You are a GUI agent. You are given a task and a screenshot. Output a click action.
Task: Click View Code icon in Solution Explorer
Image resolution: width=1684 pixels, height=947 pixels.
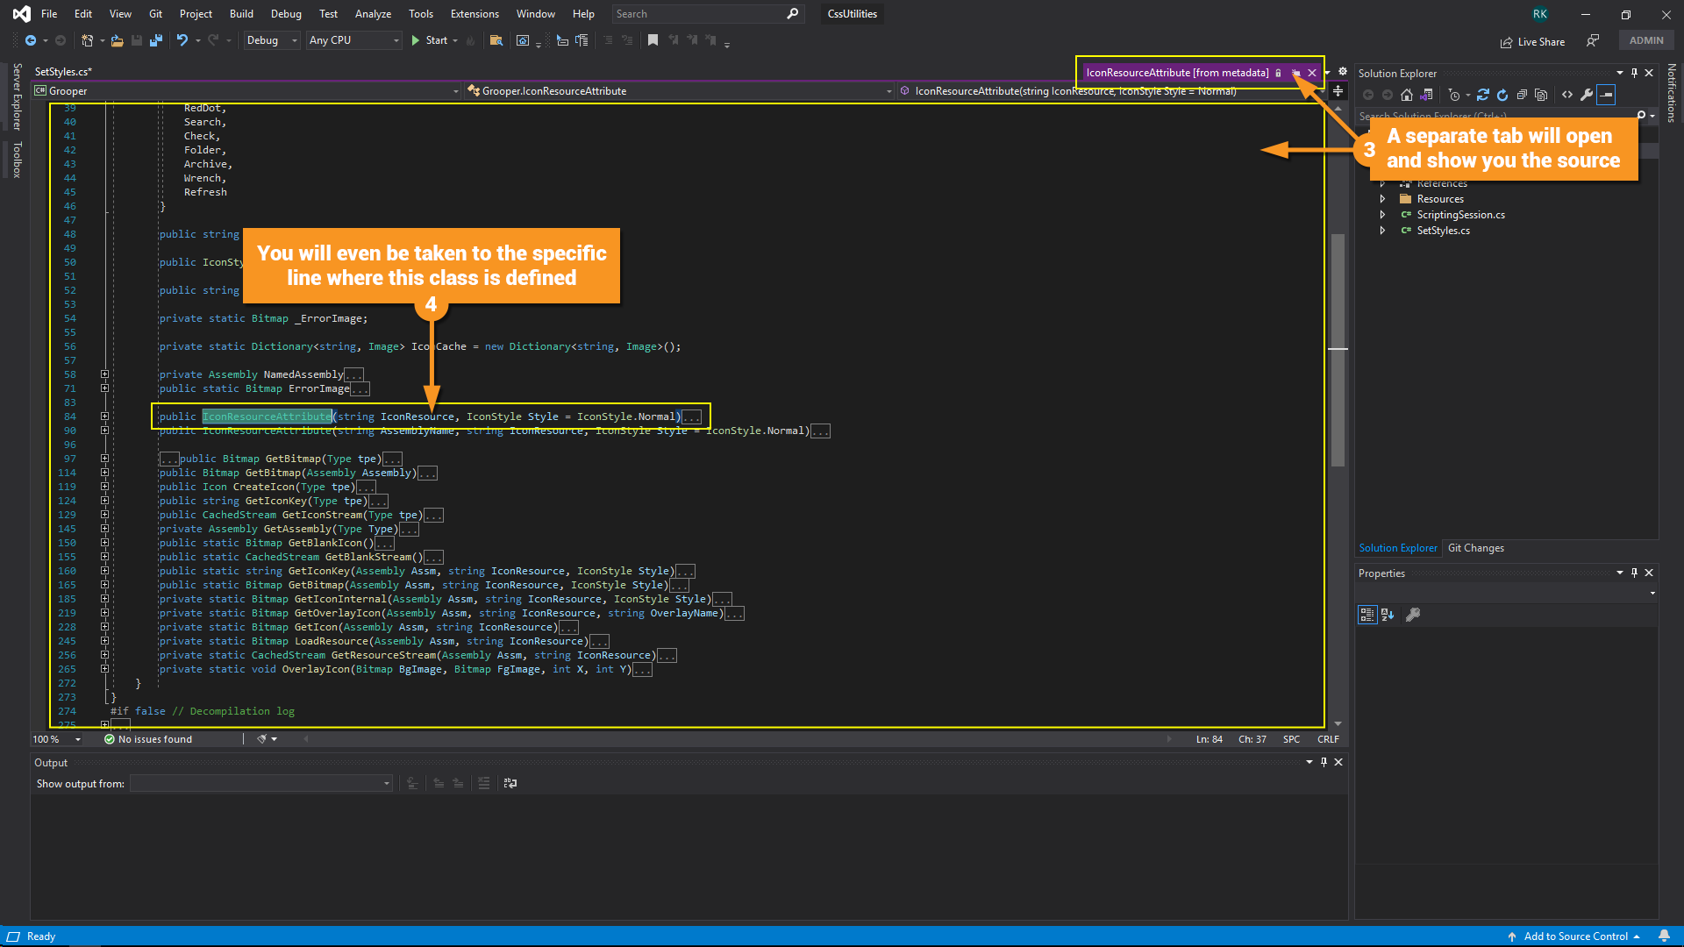click(1567, 95)
